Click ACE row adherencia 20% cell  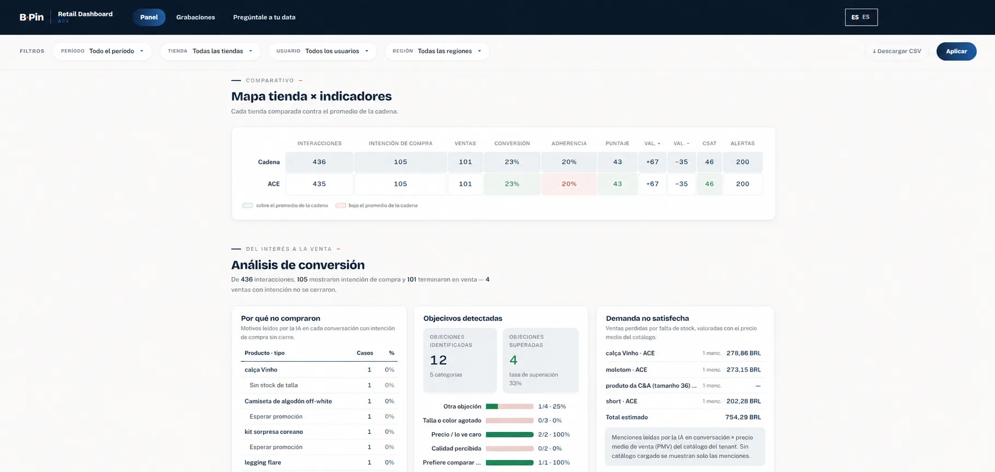pyautogui.click(x=569, y=184)
